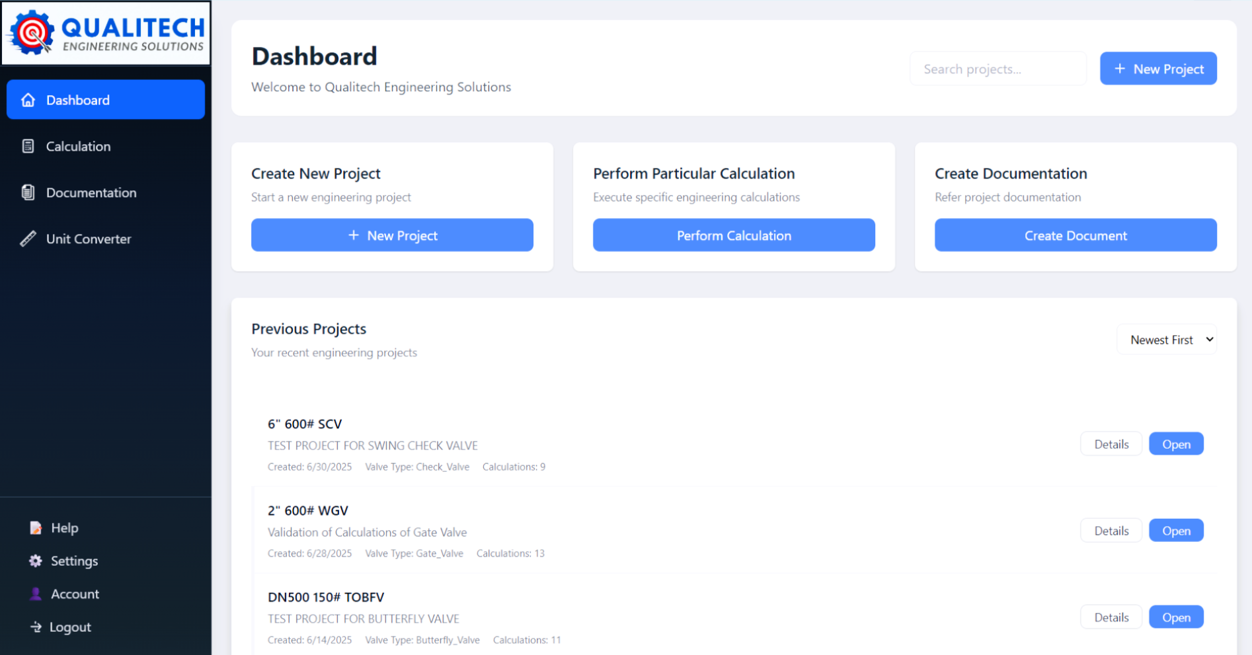Open the Settings gear icon

(35, 560)
